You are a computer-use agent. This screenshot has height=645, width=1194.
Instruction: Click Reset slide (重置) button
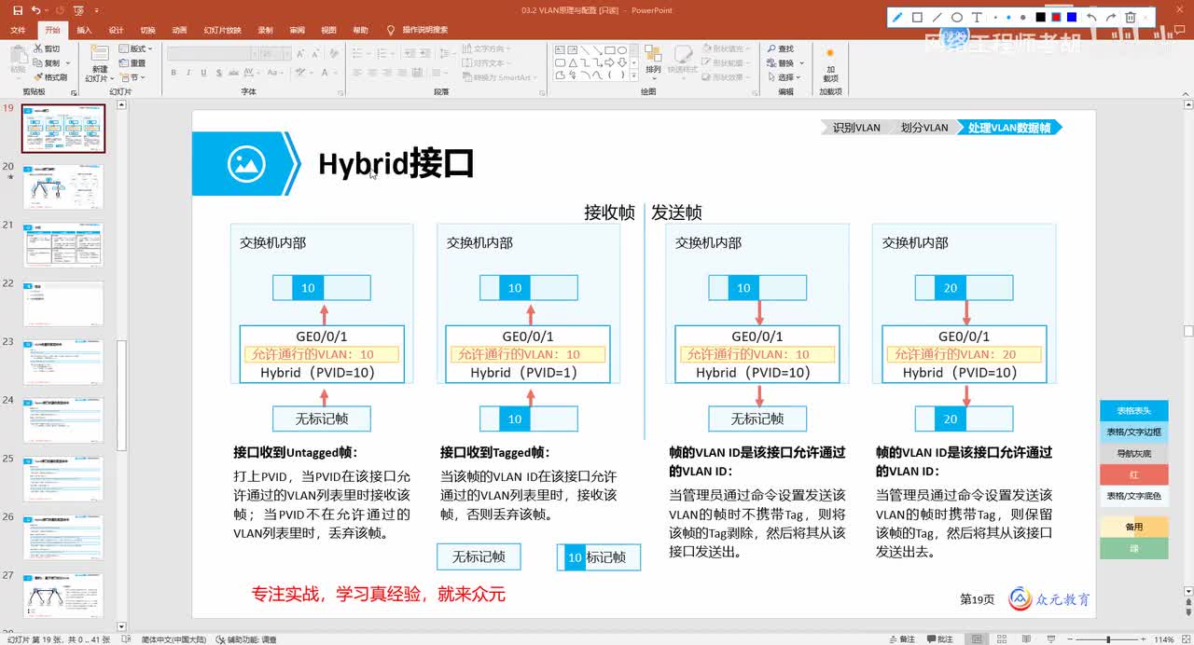coord(132,62)
